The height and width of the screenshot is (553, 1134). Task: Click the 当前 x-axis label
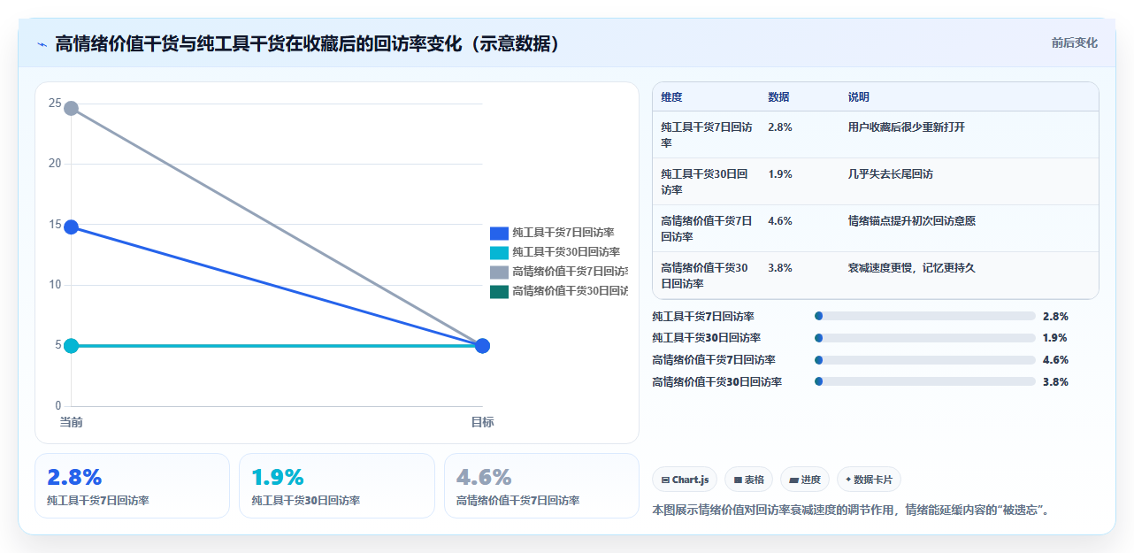[71, 422]
